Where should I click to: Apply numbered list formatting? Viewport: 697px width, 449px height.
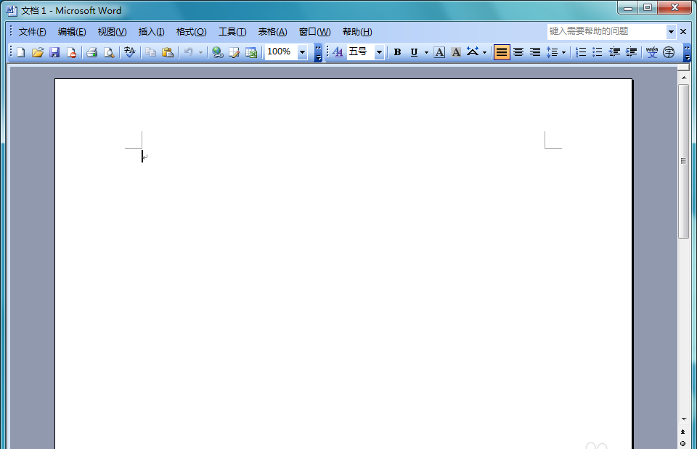tap(581, 52)
